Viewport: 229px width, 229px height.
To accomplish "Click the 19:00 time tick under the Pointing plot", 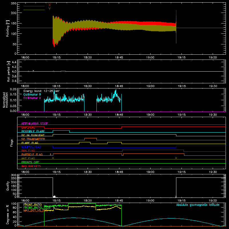I will pos(150,58).
